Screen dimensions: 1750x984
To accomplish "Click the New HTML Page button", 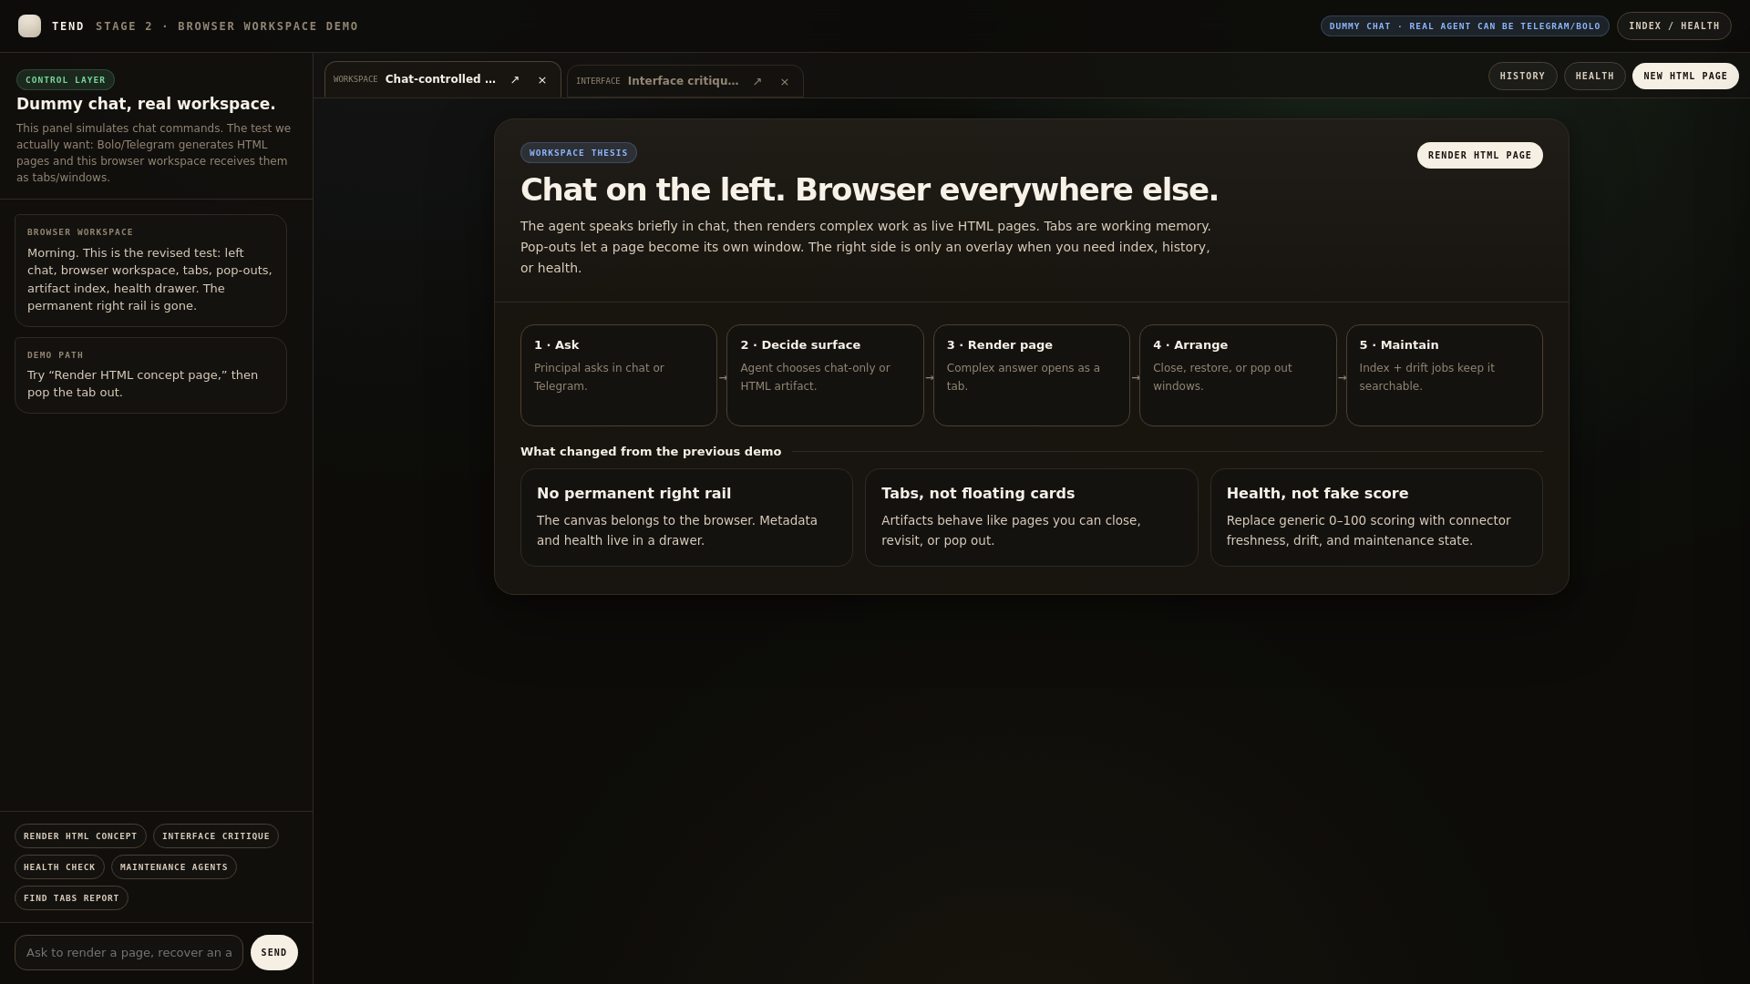I will (x=1685, y=77).
